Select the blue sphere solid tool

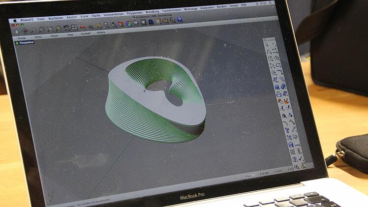pyautogui.click(x=277, y=87)
